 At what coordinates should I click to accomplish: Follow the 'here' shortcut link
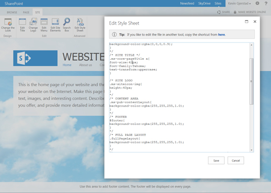[221, 35]
